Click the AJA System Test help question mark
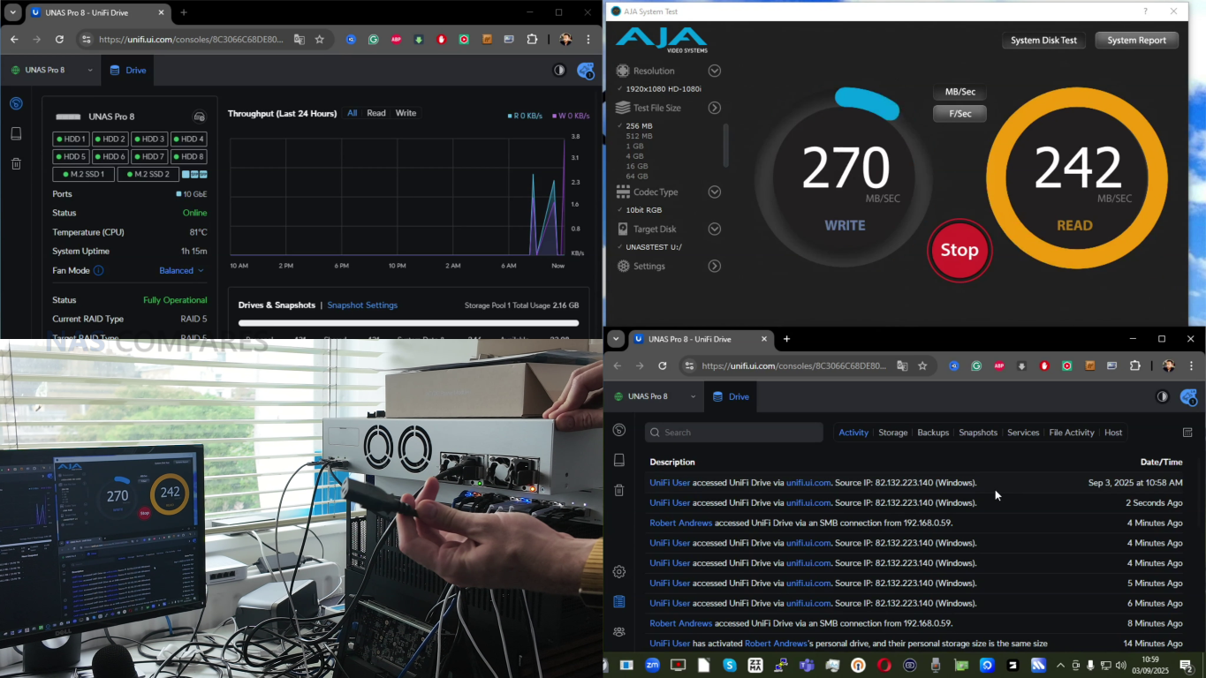Viewport: 1206px width, 678px height. click(x=1146, y=11)
